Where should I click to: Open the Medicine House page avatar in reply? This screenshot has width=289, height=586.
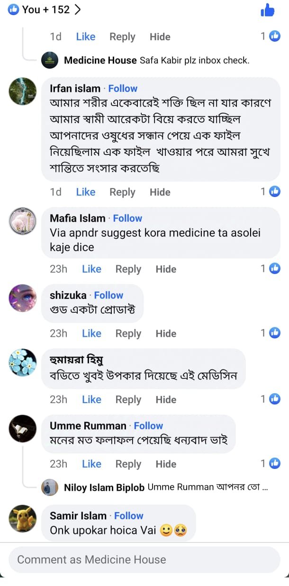click(50, 60)
